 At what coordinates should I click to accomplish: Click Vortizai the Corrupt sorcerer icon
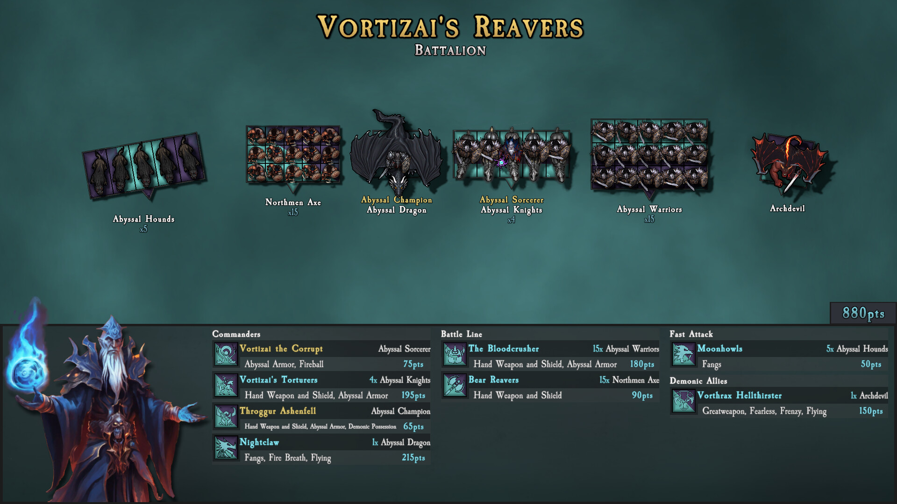point(226,354)
